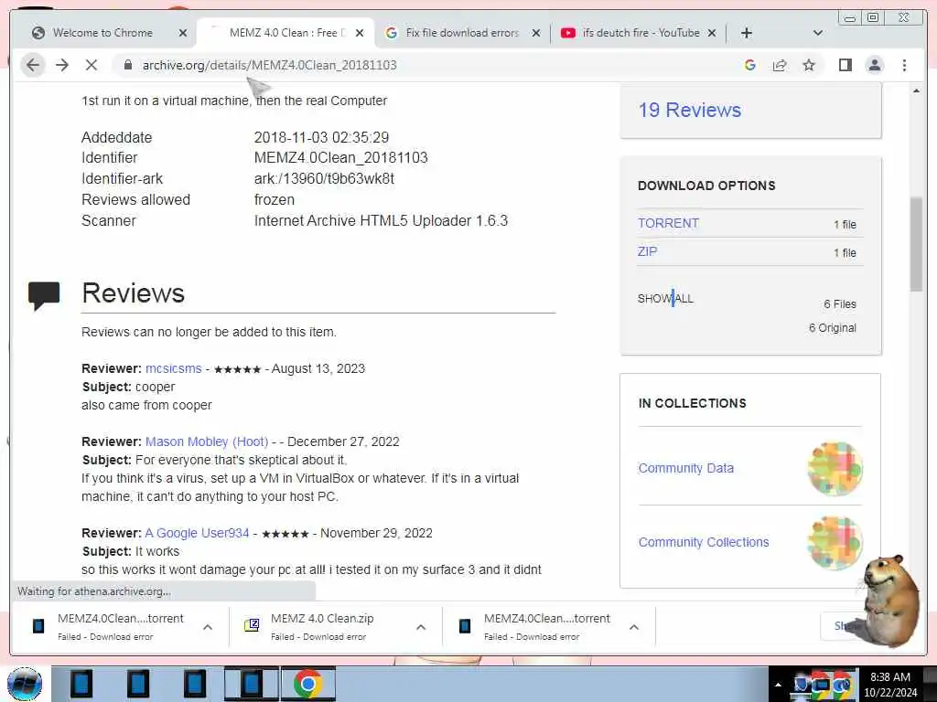
Task: Click the page scrollbar thumb
Action: point(916,243)
